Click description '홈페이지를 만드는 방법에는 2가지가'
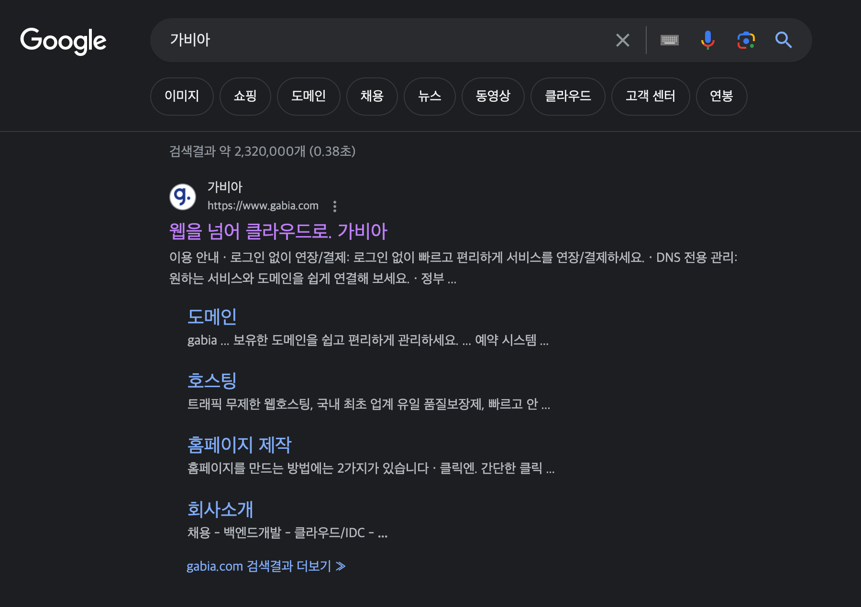The image size is (861, 607). click(x=371, y=468)
